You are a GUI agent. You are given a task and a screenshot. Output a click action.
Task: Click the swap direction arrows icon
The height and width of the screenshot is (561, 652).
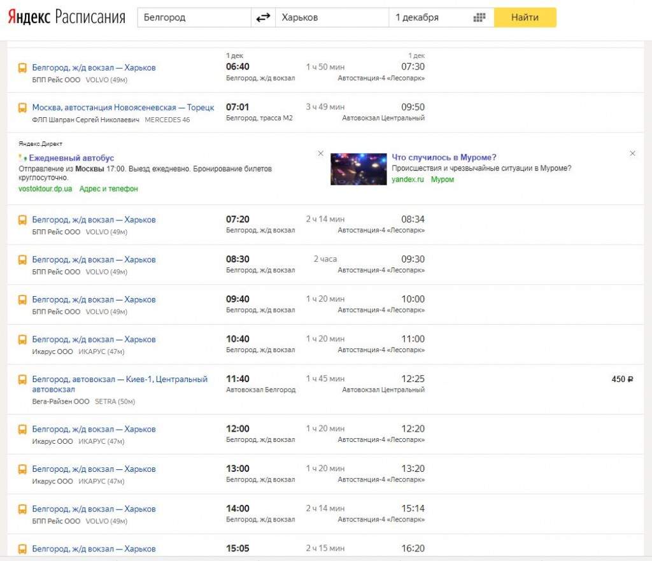[x=263, y=18]
